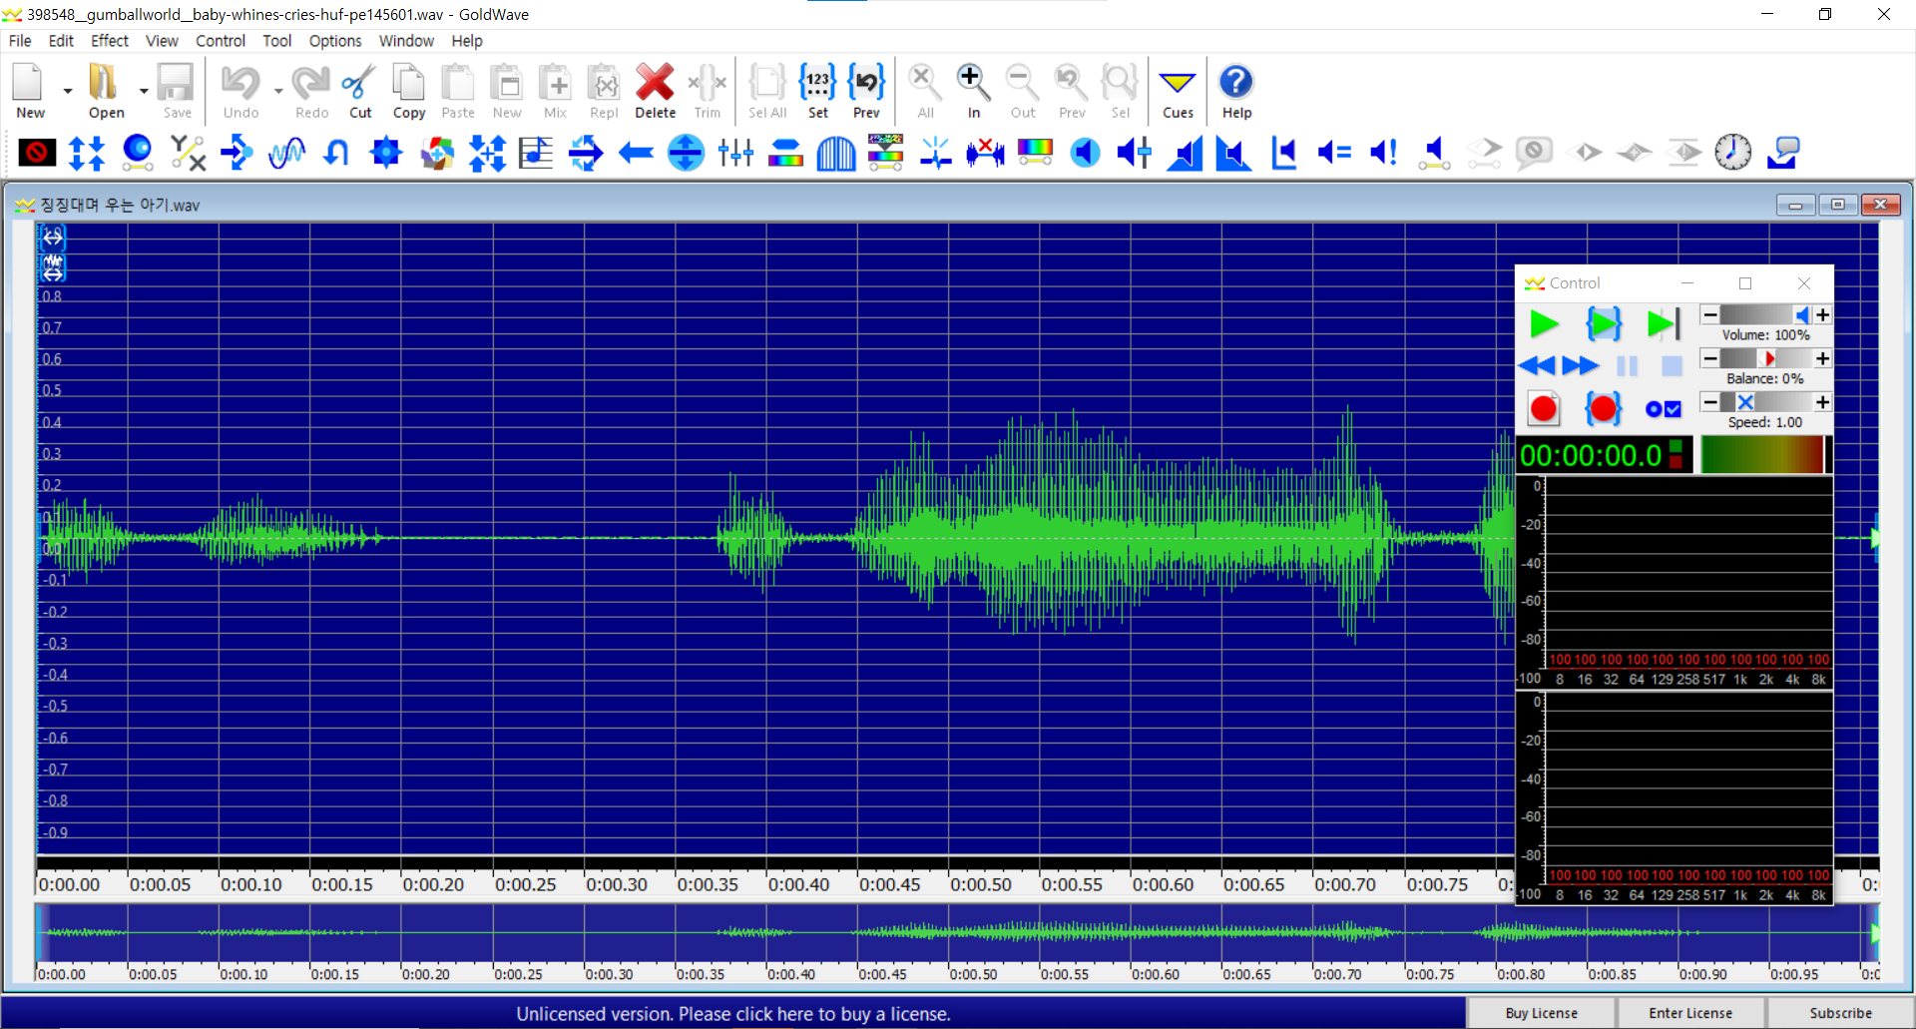Image resolution: width=1916 pixels, height=1029 pixels.
Task: Open the Edit menu
Action: tap(61, 41)
